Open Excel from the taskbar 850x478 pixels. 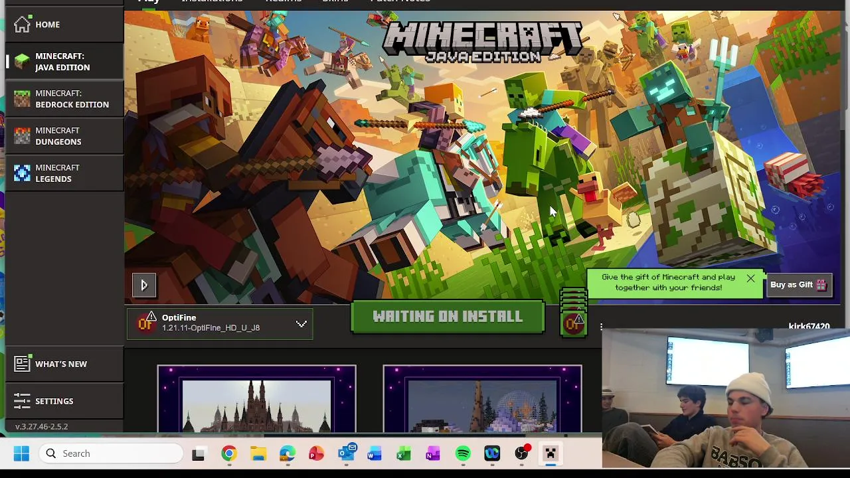[404, 454]
